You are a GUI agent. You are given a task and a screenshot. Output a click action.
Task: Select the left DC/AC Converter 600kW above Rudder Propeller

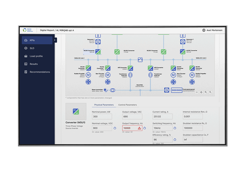[88, 68]
